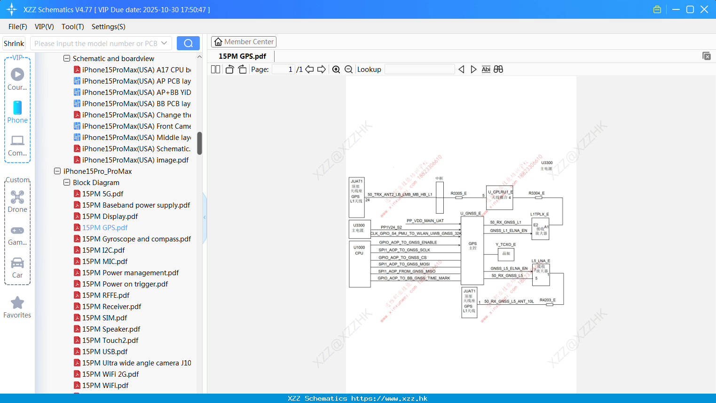Toggle match whole word Abi icon
Image resolution: width=716 pixels, height=403 pixels.
(486, 69)
